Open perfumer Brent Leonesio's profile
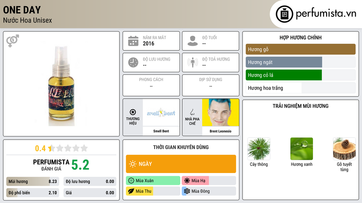This screenshot has width=362, height=203. point(221,117)
